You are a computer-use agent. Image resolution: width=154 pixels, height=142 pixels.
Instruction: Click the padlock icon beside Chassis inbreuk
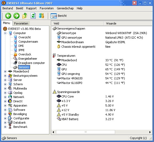59,46
